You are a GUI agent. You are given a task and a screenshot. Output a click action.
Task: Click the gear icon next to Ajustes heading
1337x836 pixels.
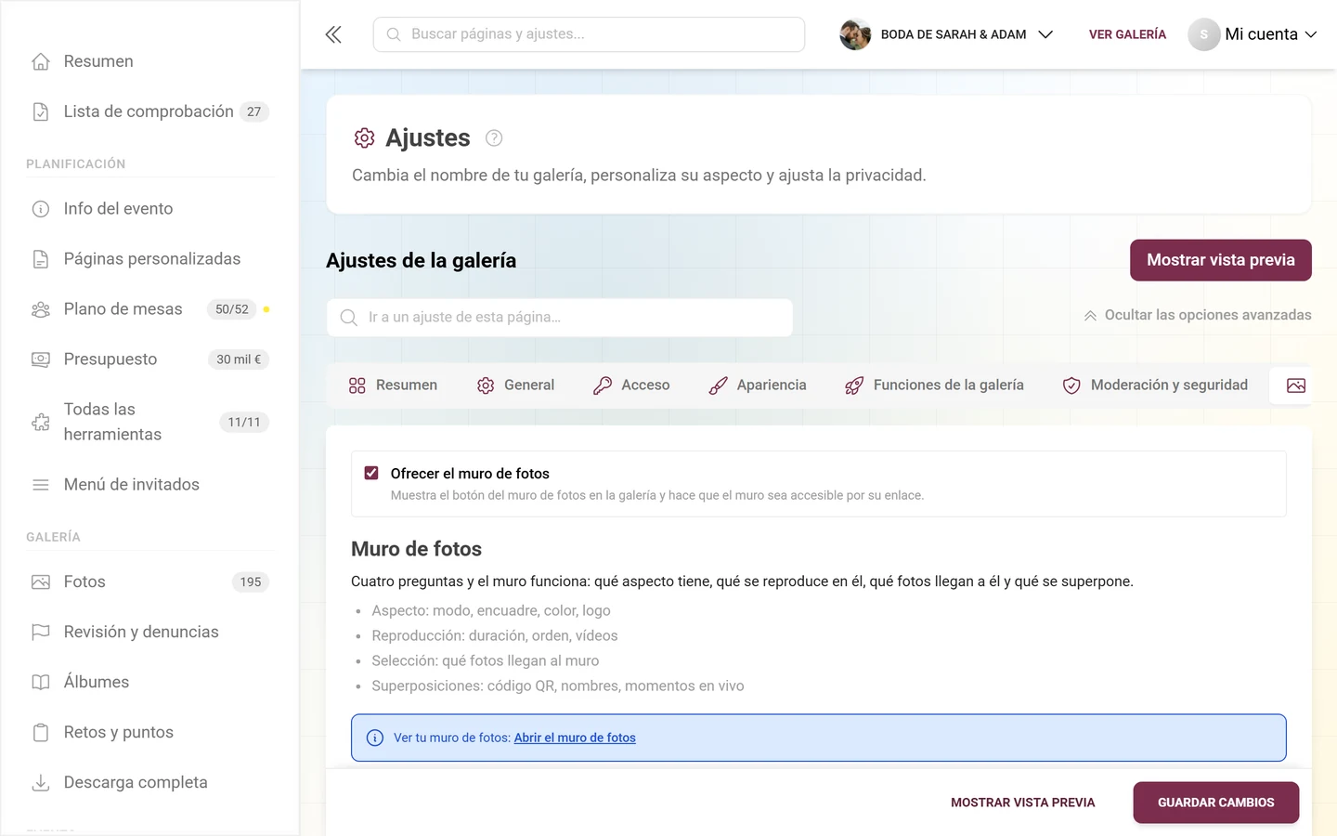tap(364, 138)
